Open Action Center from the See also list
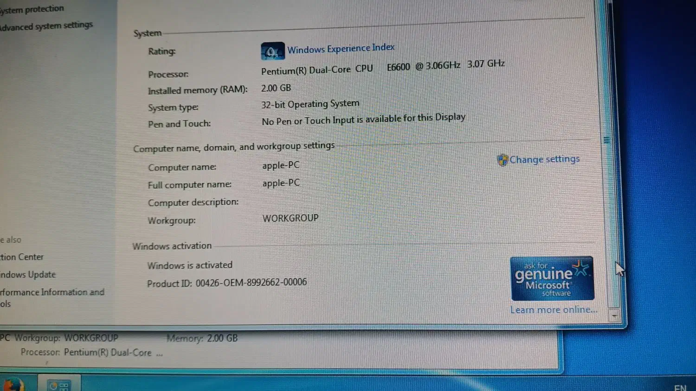The image size is (696, 391). 22,257
